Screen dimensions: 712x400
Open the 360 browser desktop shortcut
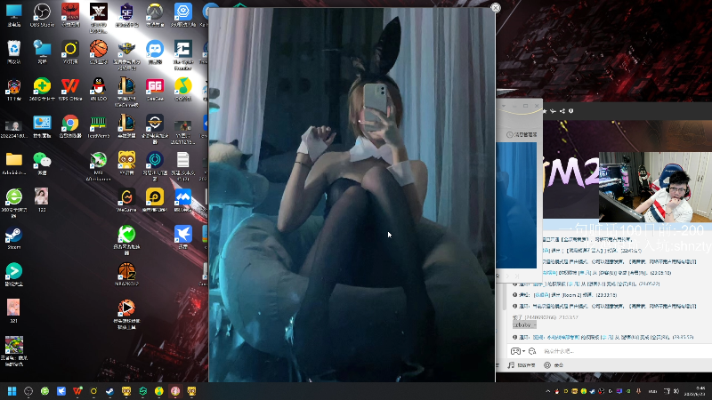pos(14,204)
